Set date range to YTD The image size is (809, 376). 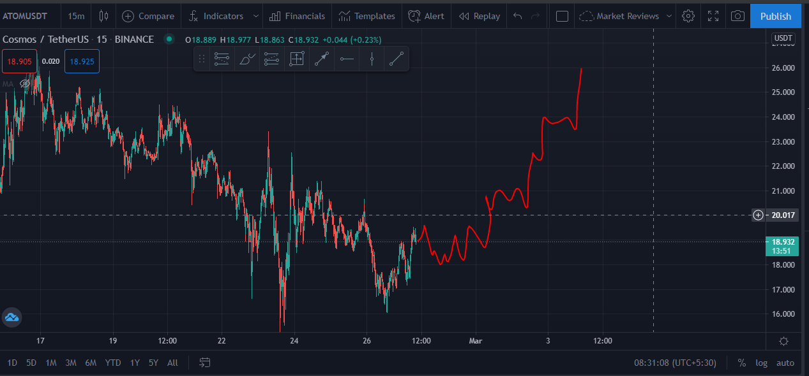pyautogui.click(x=113, y=363)
